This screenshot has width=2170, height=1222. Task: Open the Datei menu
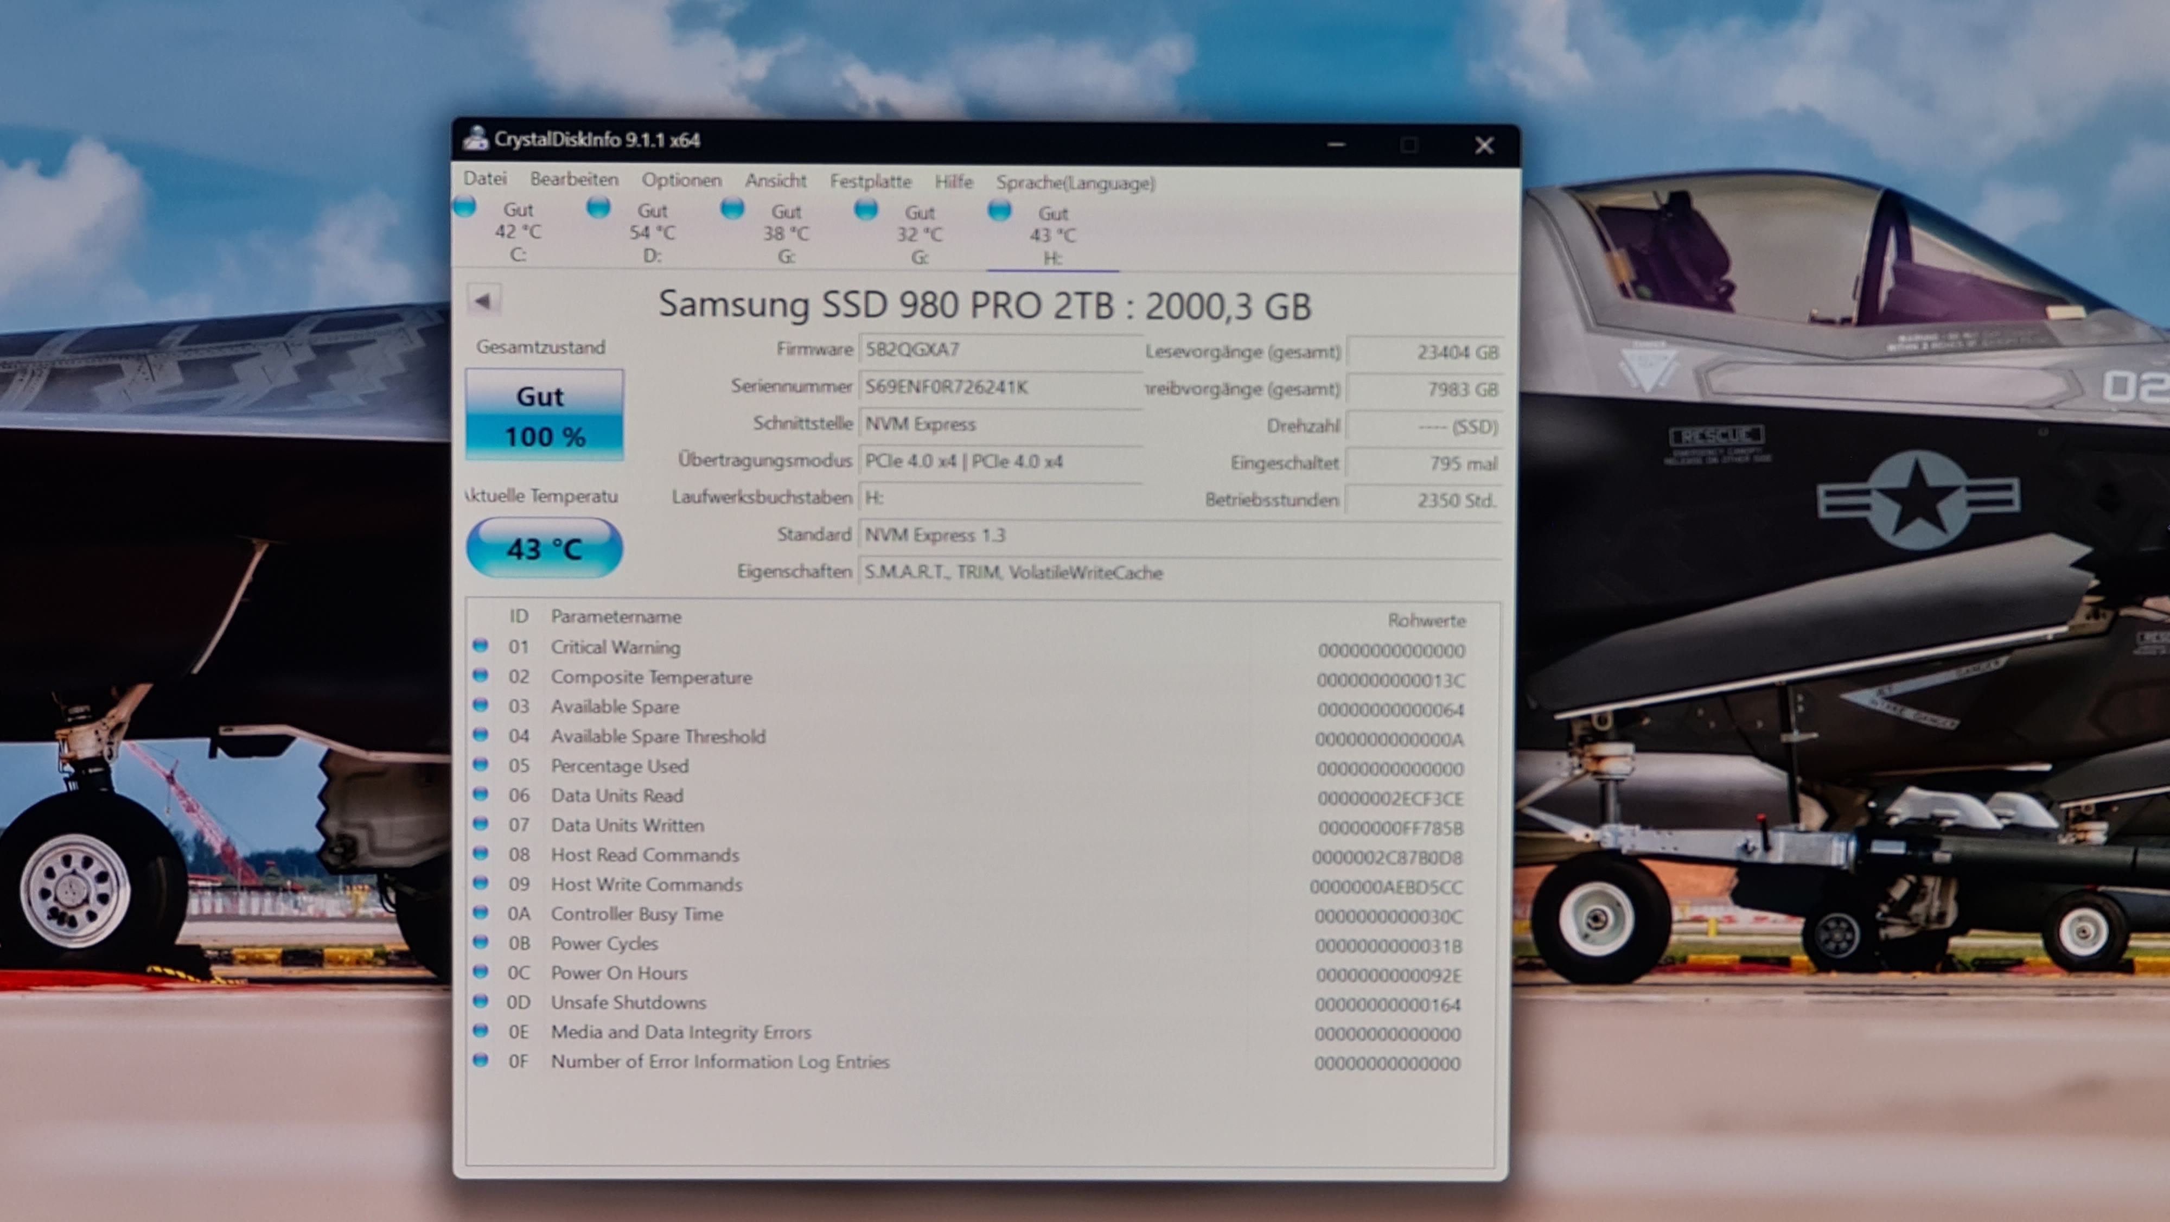pyautogui.click(x=484, y=179)
